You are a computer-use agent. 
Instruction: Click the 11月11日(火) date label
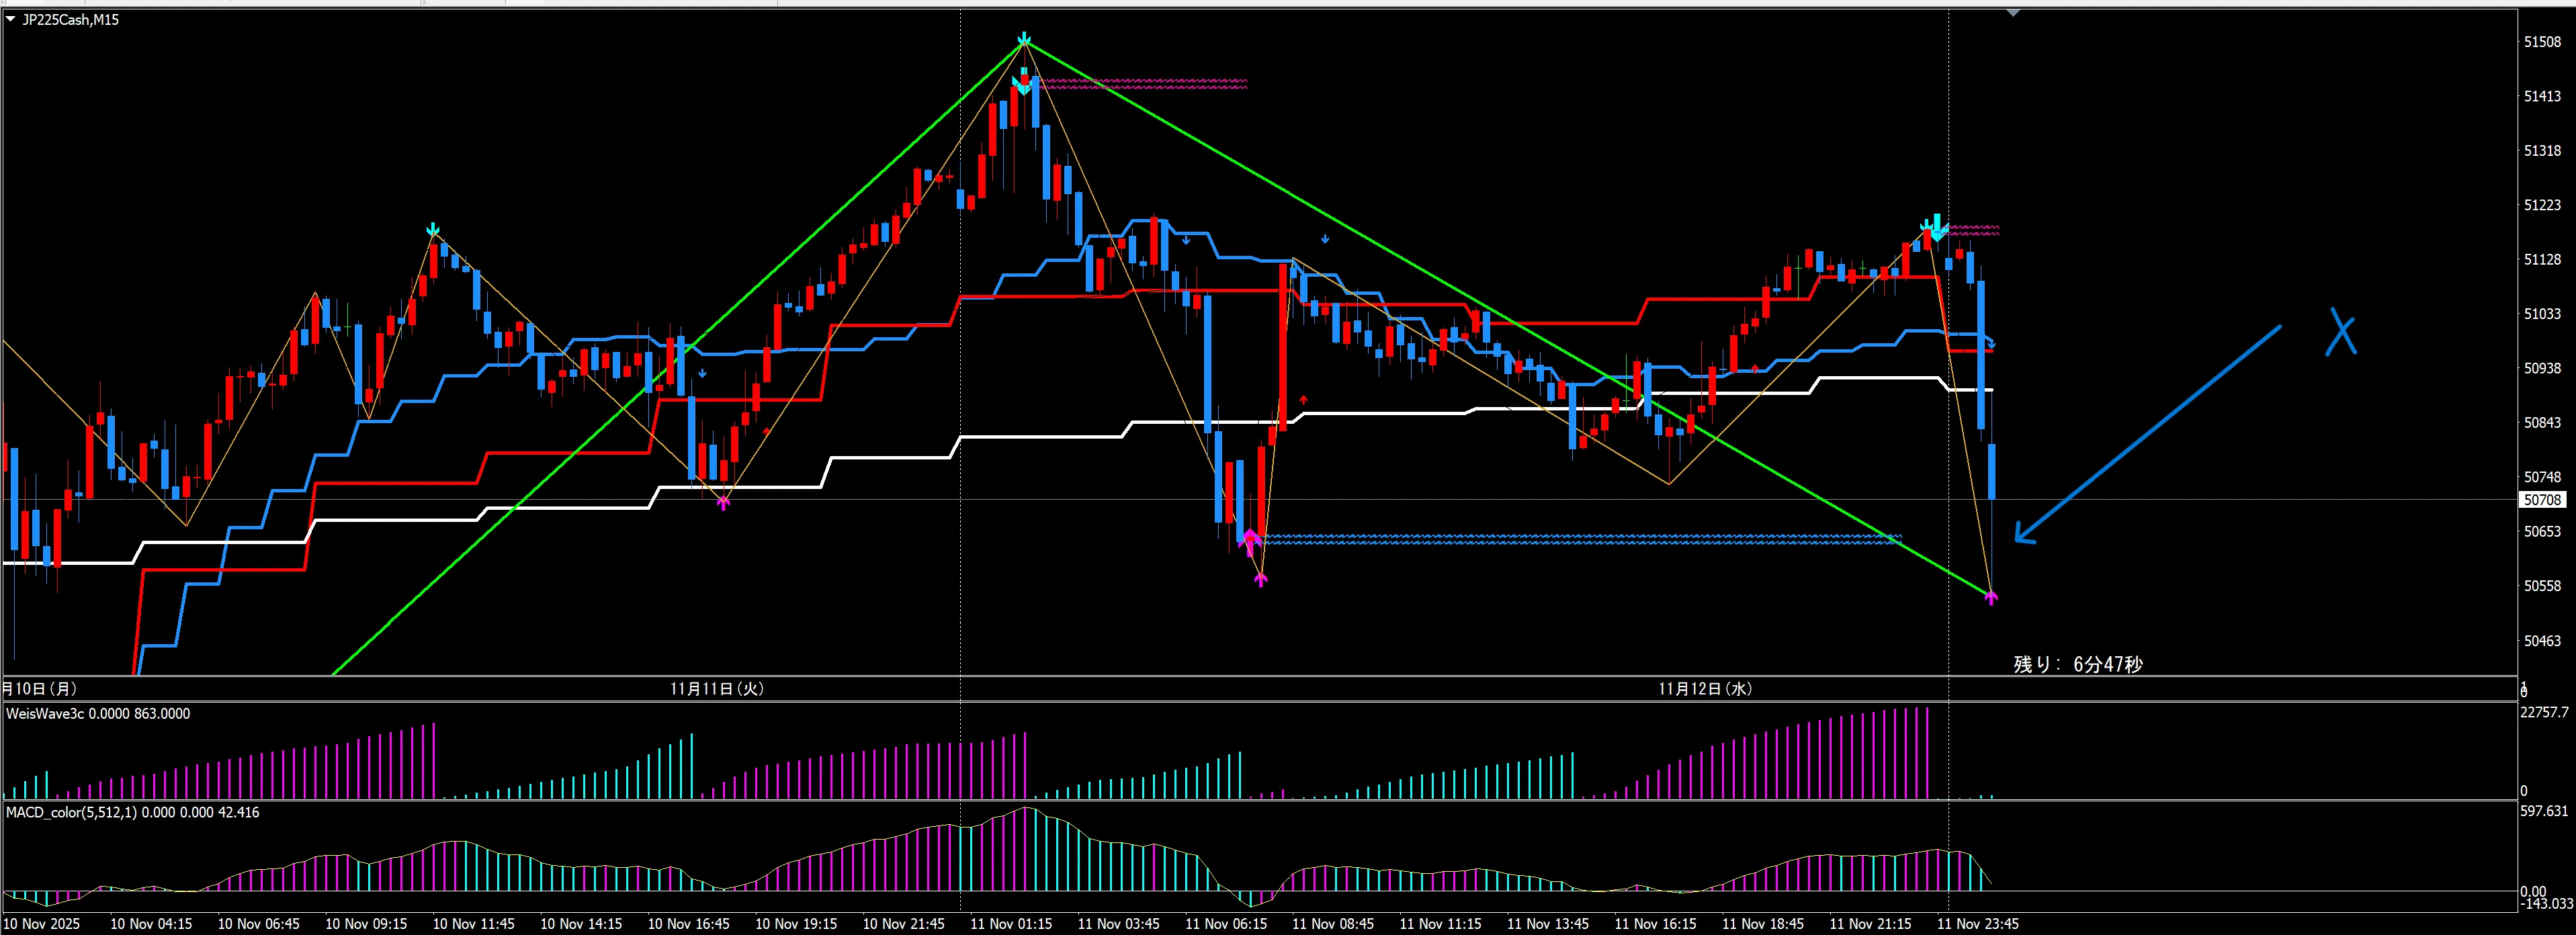click(x=716, y=689)
